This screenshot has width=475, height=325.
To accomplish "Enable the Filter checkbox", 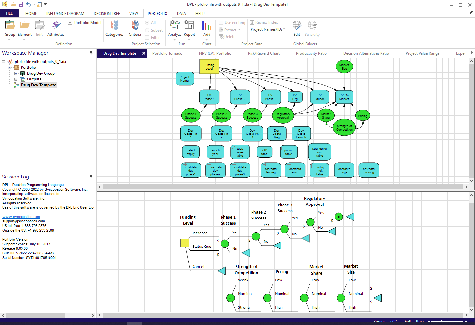I will tap(147, 37).
